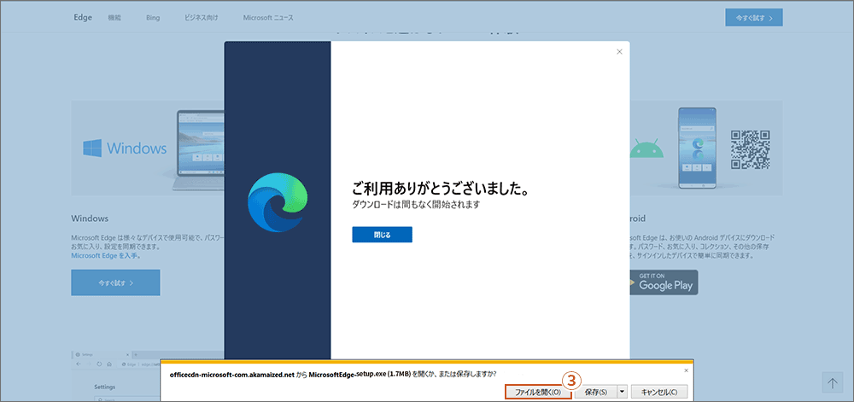Open the Microsoft ニュース menu item
This screenshot has height=402, width=854.
(x=268, y=18)
